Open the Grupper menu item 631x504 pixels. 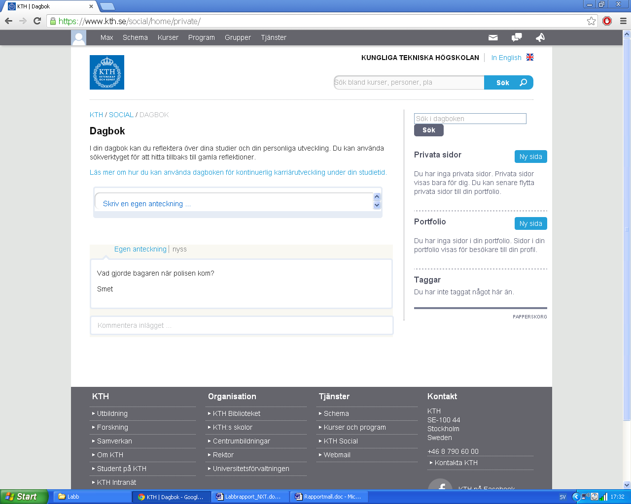[238, 37]
